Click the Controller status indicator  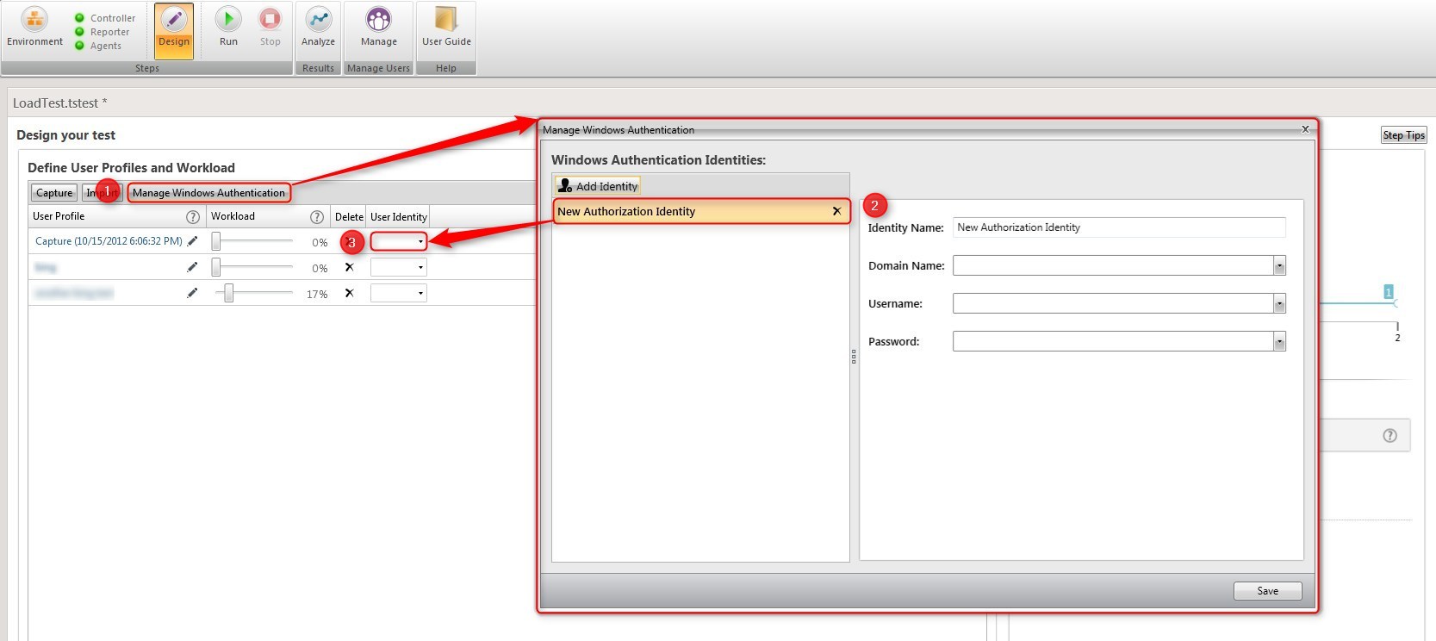[80, 18]
